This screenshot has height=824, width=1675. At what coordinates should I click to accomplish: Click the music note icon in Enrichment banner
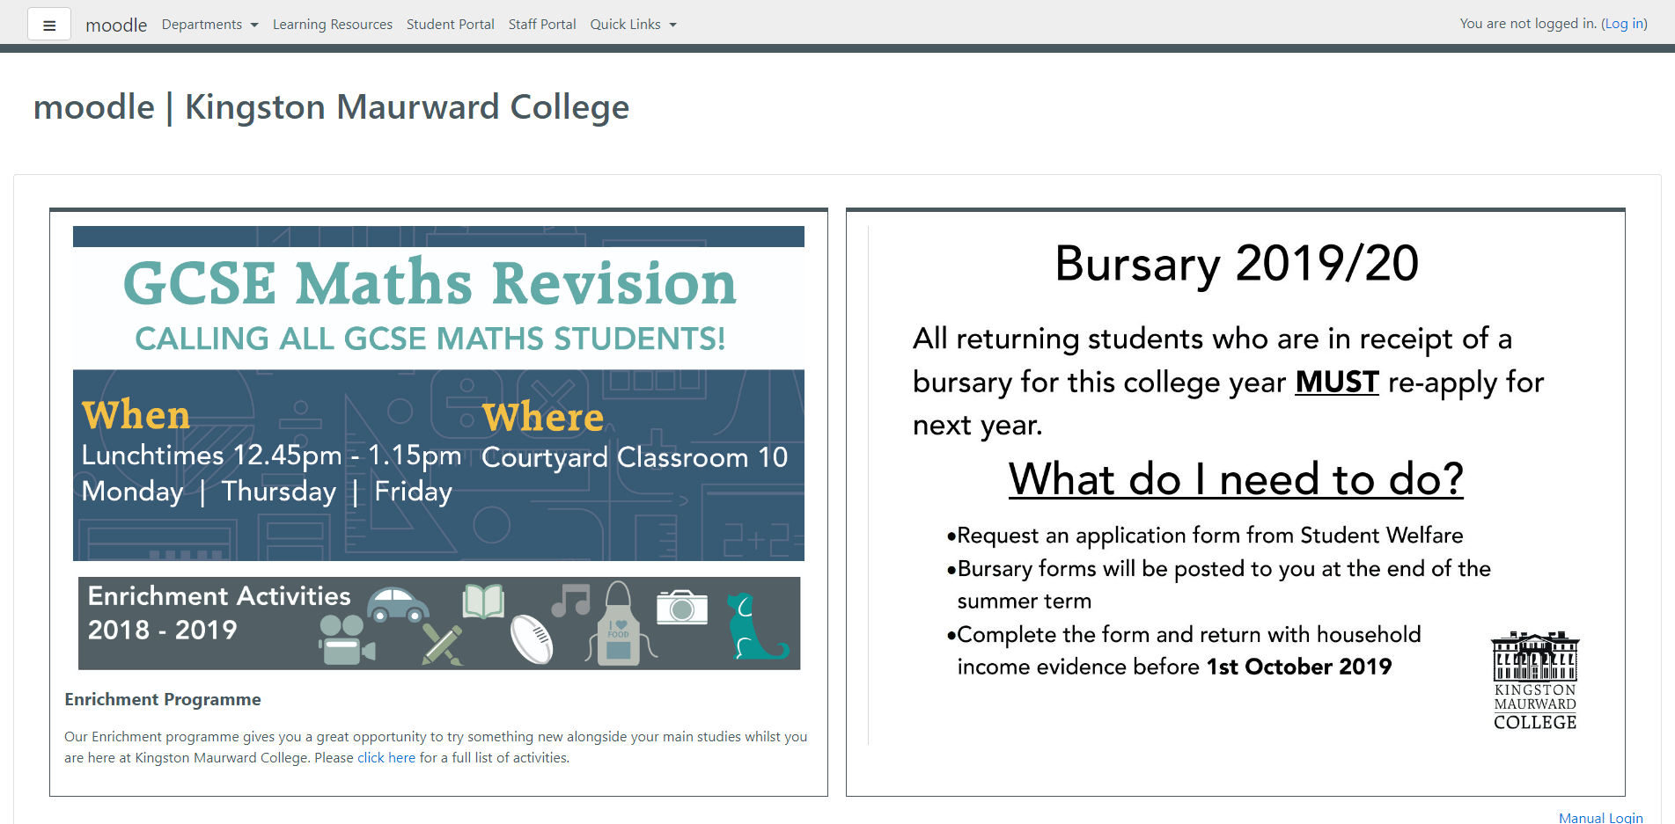tap(571, 601)
